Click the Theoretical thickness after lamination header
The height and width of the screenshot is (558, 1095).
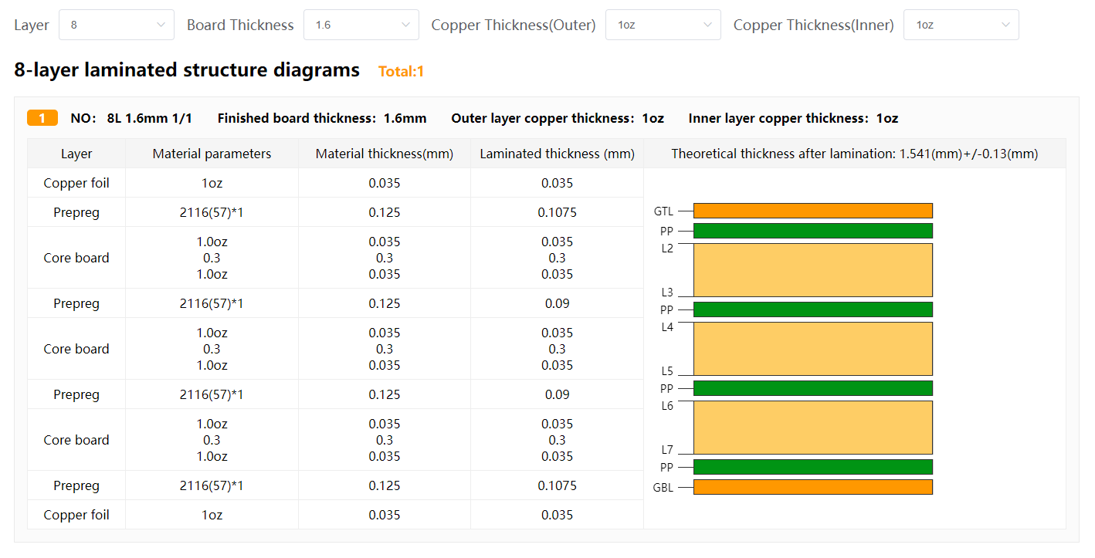854,154
